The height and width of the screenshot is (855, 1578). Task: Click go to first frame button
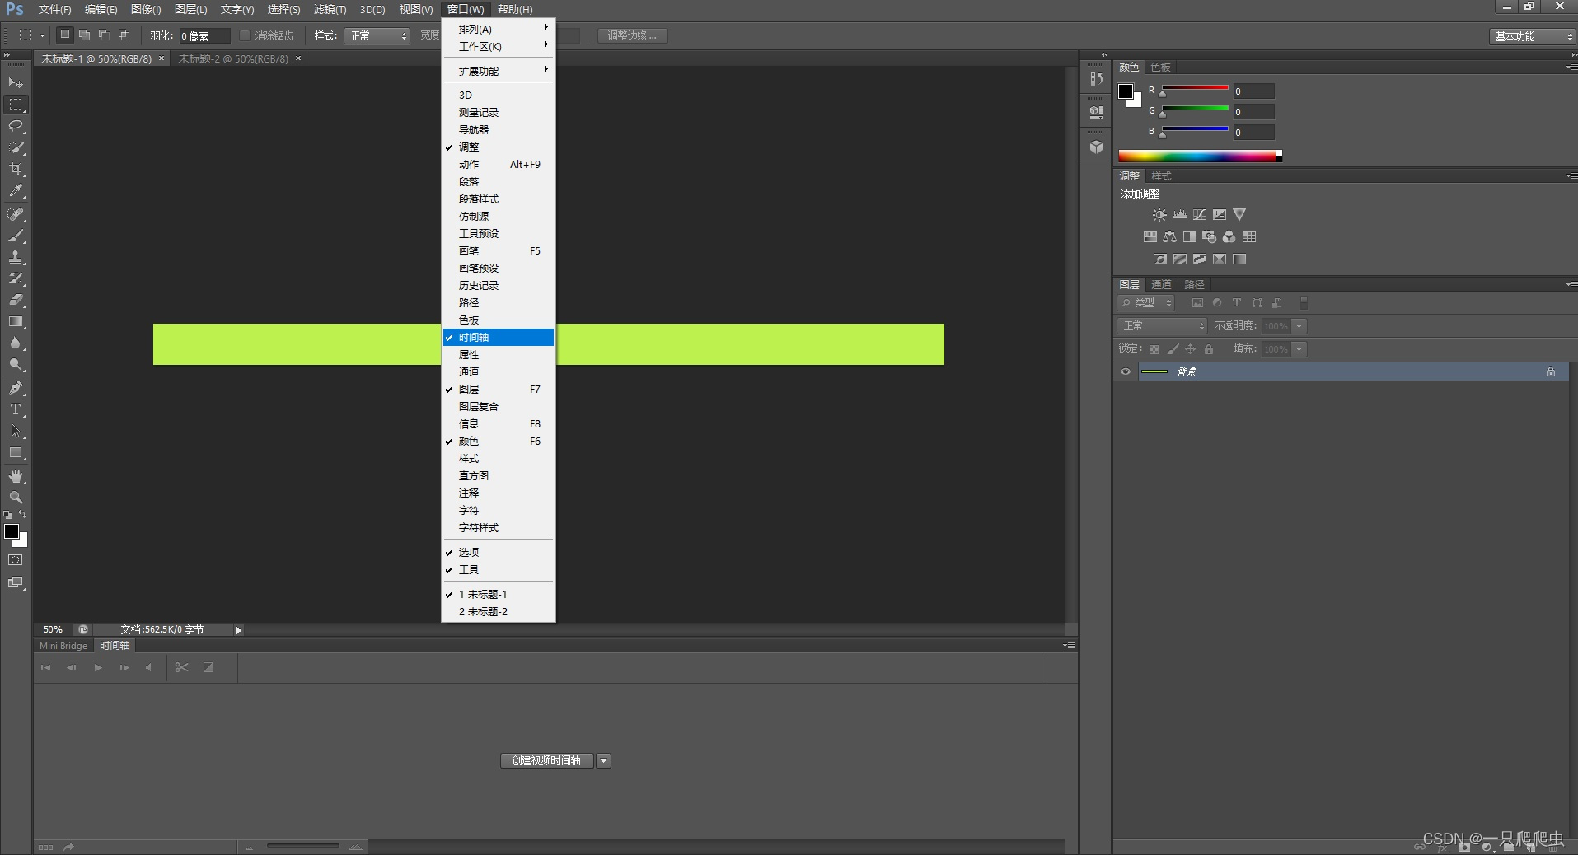click(45, 667)
